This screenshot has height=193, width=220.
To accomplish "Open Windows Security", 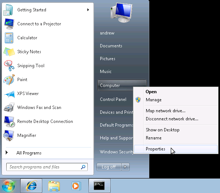I will 116,152.
